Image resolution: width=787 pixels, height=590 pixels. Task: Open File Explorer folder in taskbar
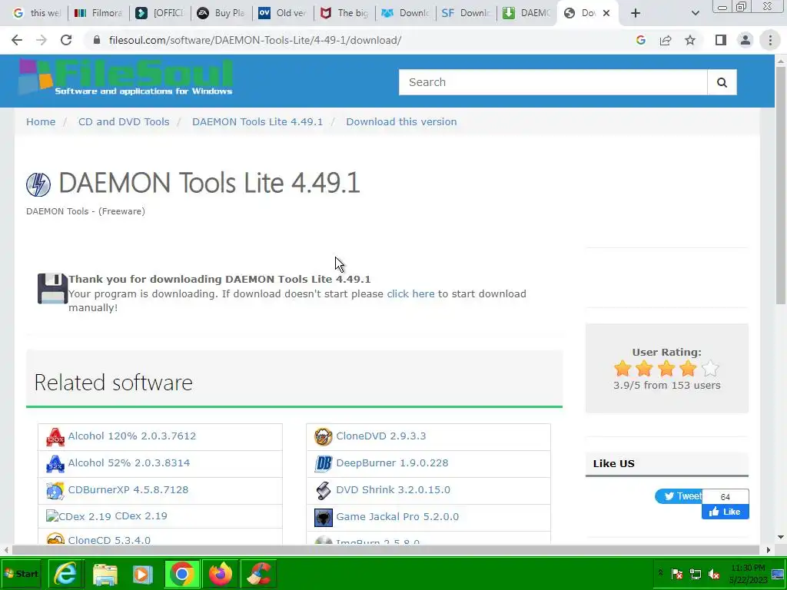(x=105, y=574)
